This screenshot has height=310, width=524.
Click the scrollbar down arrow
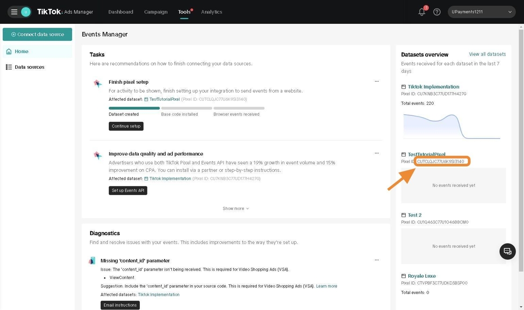(x=521, y=307)
